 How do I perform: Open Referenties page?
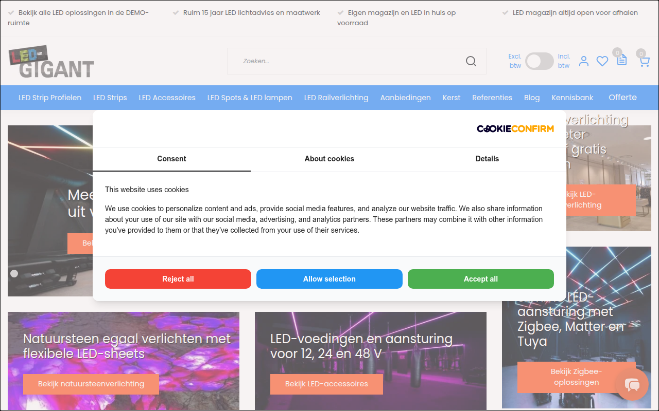point(492,98)
